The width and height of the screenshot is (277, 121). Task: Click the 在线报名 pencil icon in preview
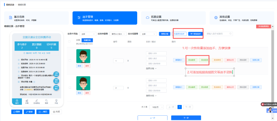(x=37, y=101)
